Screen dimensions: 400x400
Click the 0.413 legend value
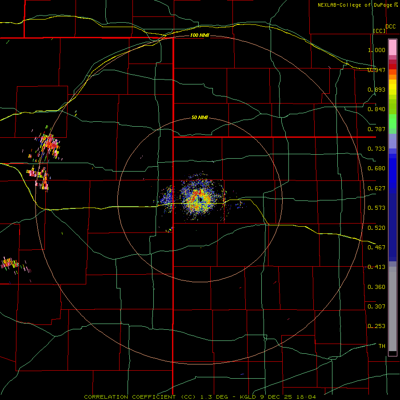(x=376, y=267)
